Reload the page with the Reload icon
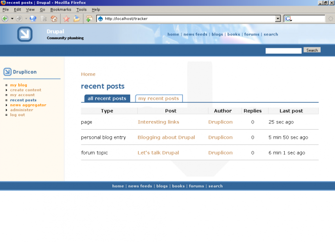The image size is (335, 242). click(x=33, y=19)
